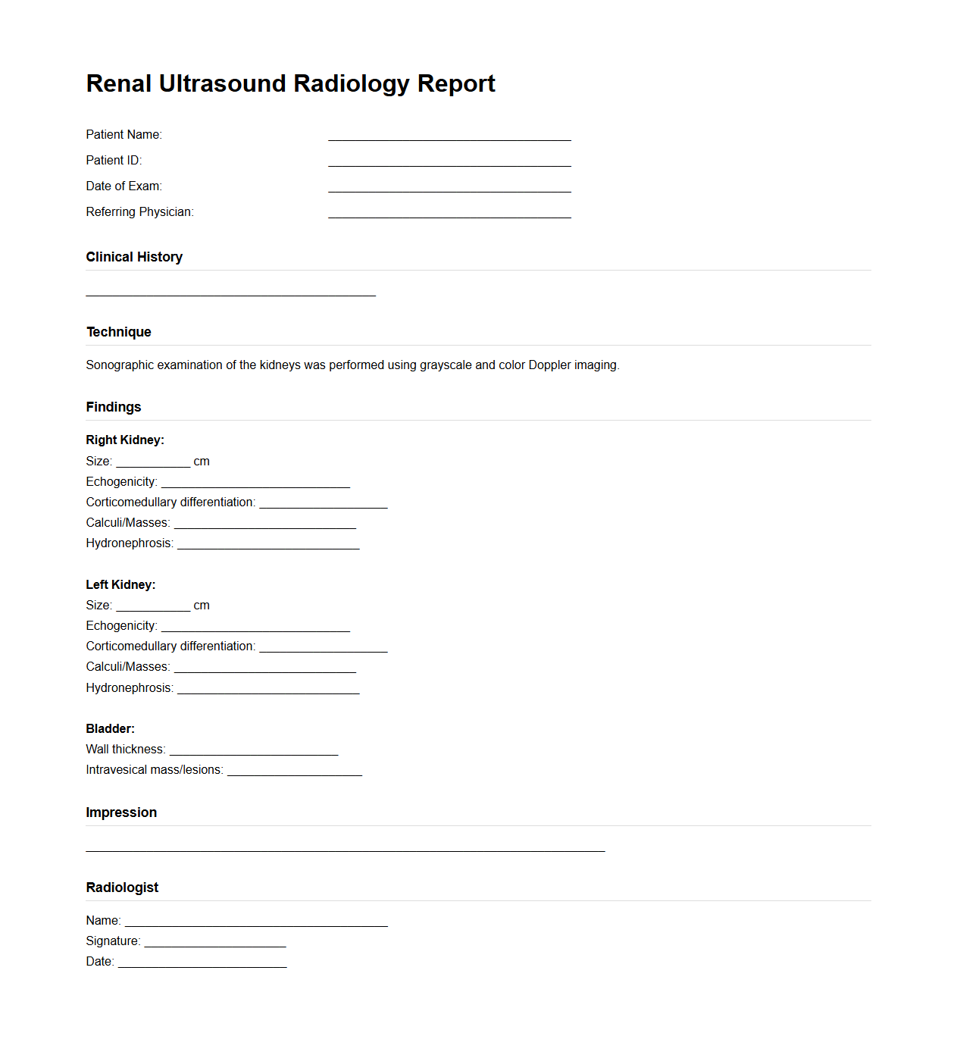
Task: Click the Right Kidney Corticomedullary differentiation field
Action: click(x=322, y=503)
